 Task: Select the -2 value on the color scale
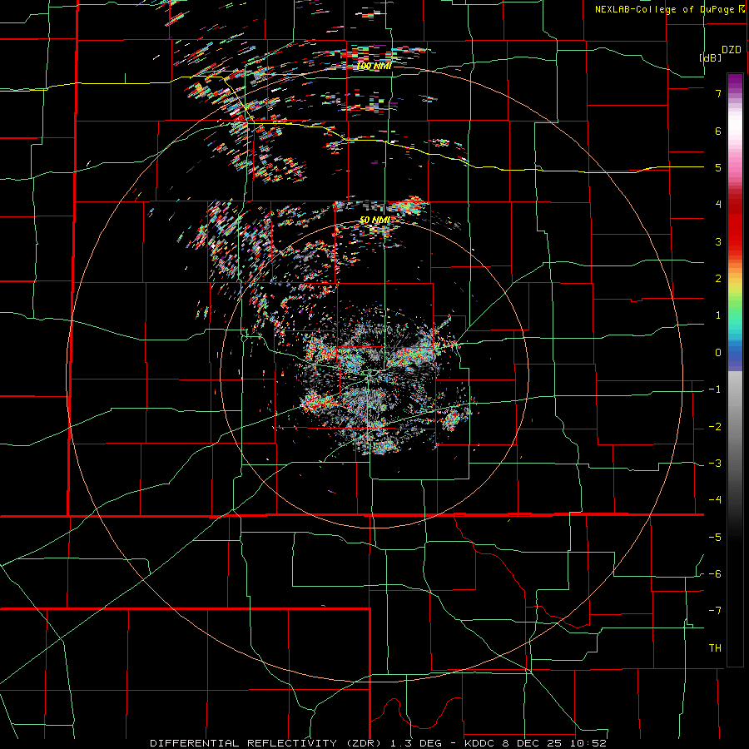click(x=715, y=427)
